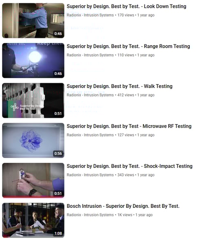Open Radionix channel under Shock-Impact Testing
Viewport: 204px width, 240px height.
[x=90, y=175]
